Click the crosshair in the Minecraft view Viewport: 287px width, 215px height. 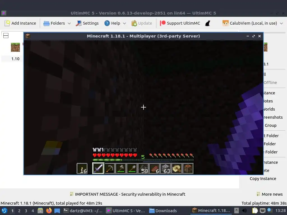point(143,107)
